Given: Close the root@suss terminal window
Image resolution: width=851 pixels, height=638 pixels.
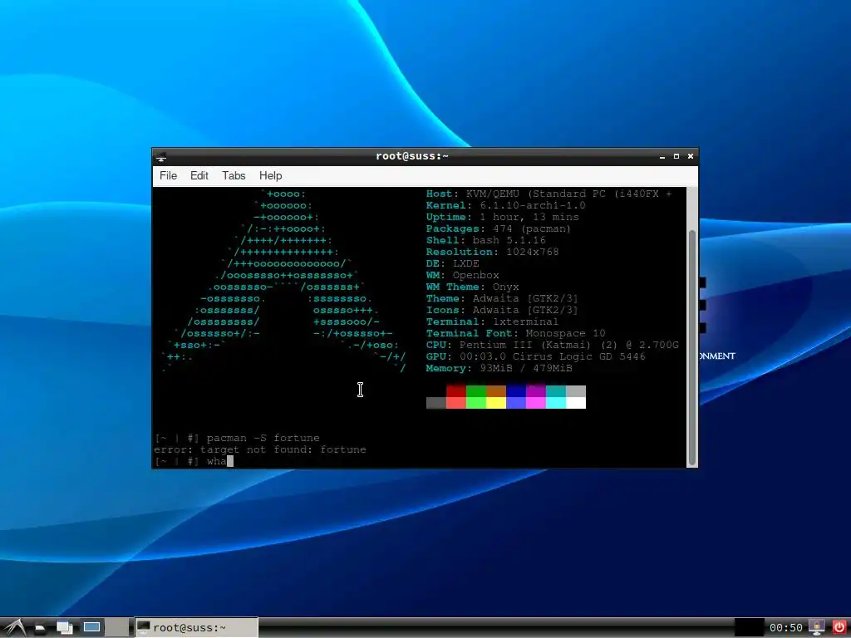Looking at the screenshot, I should 691,156.
